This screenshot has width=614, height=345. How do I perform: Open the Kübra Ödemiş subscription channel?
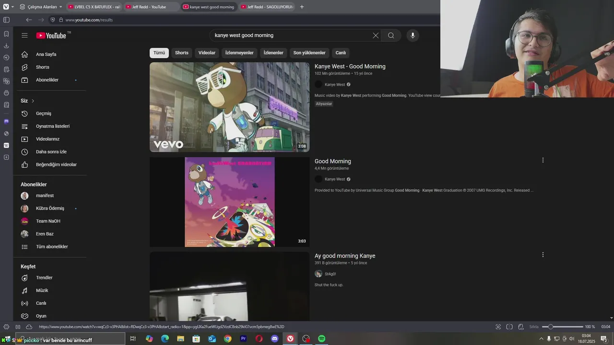coord(50,208)
